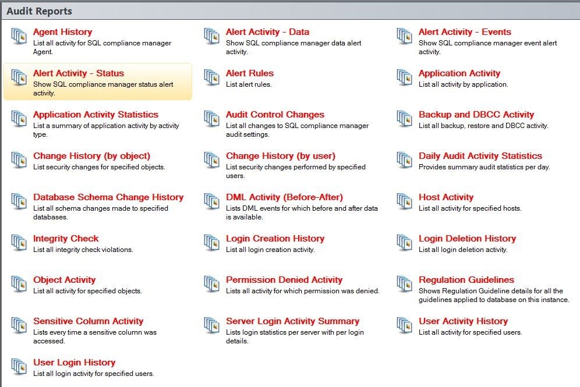Click the Host Activity report icon
Viewport: 580px width, 387px height.
coord(404,201)
